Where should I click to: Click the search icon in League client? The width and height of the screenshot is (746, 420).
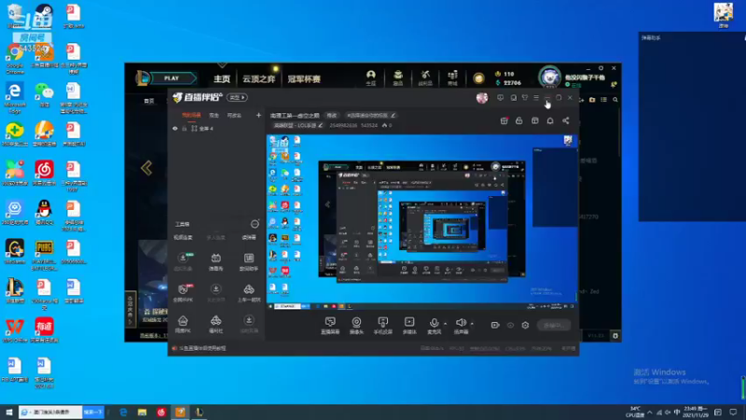[x=615, y=100]
